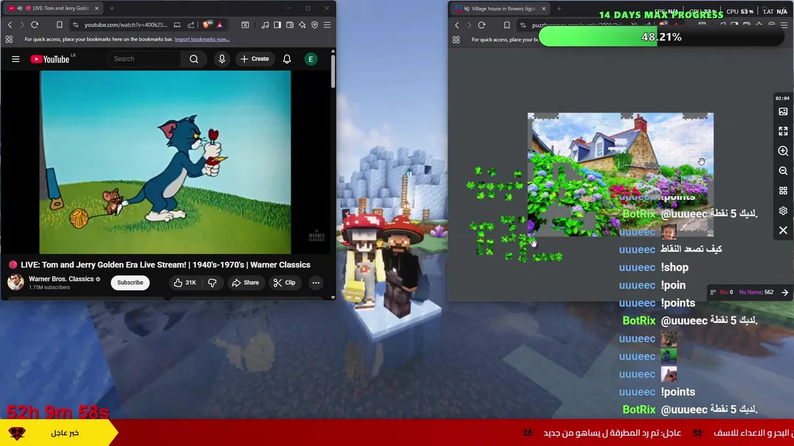The image size is (794, 446).
Task: Click the yellow breaking news banner label
Action: tap(59, 433)
